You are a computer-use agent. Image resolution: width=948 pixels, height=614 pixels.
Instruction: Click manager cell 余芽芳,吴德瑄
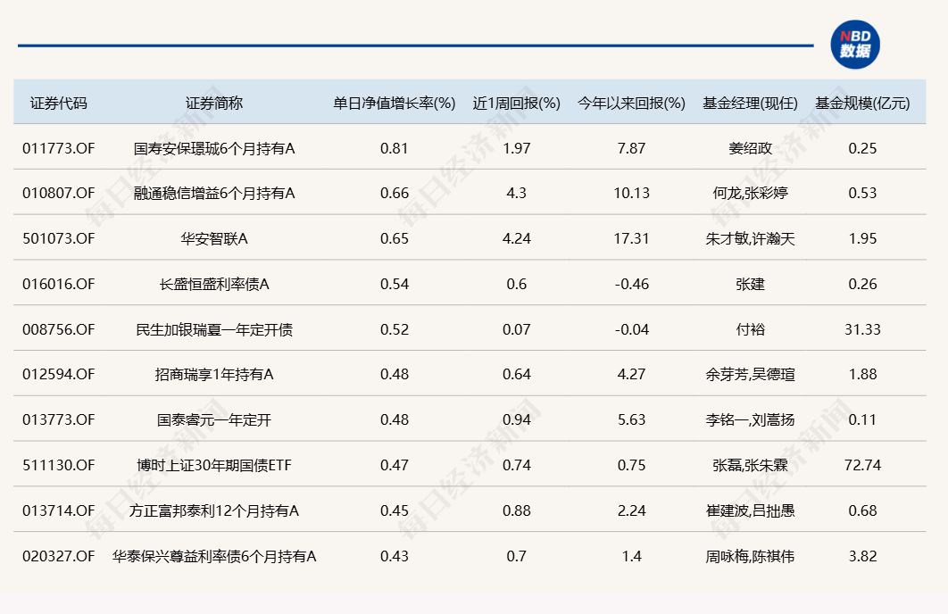pyautogui.click(x=751, y=375)
